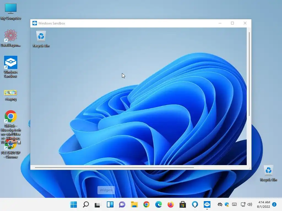Maximize the Windows Sandbox window
Viewport: 282px width, 211px height.
pyautogui.click(x=232, y=23)
